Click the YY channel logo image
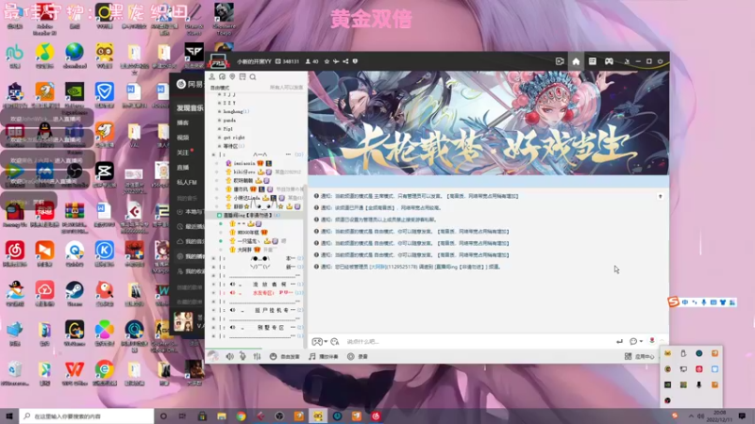 click(218, 61)
